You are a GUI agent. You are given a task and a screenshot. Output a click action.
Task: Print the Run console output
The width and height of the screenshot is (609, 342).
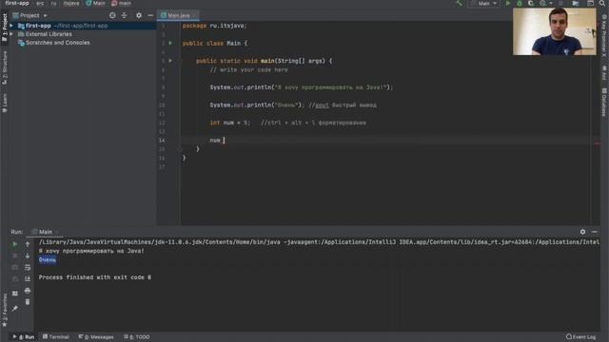click(28, 291)
